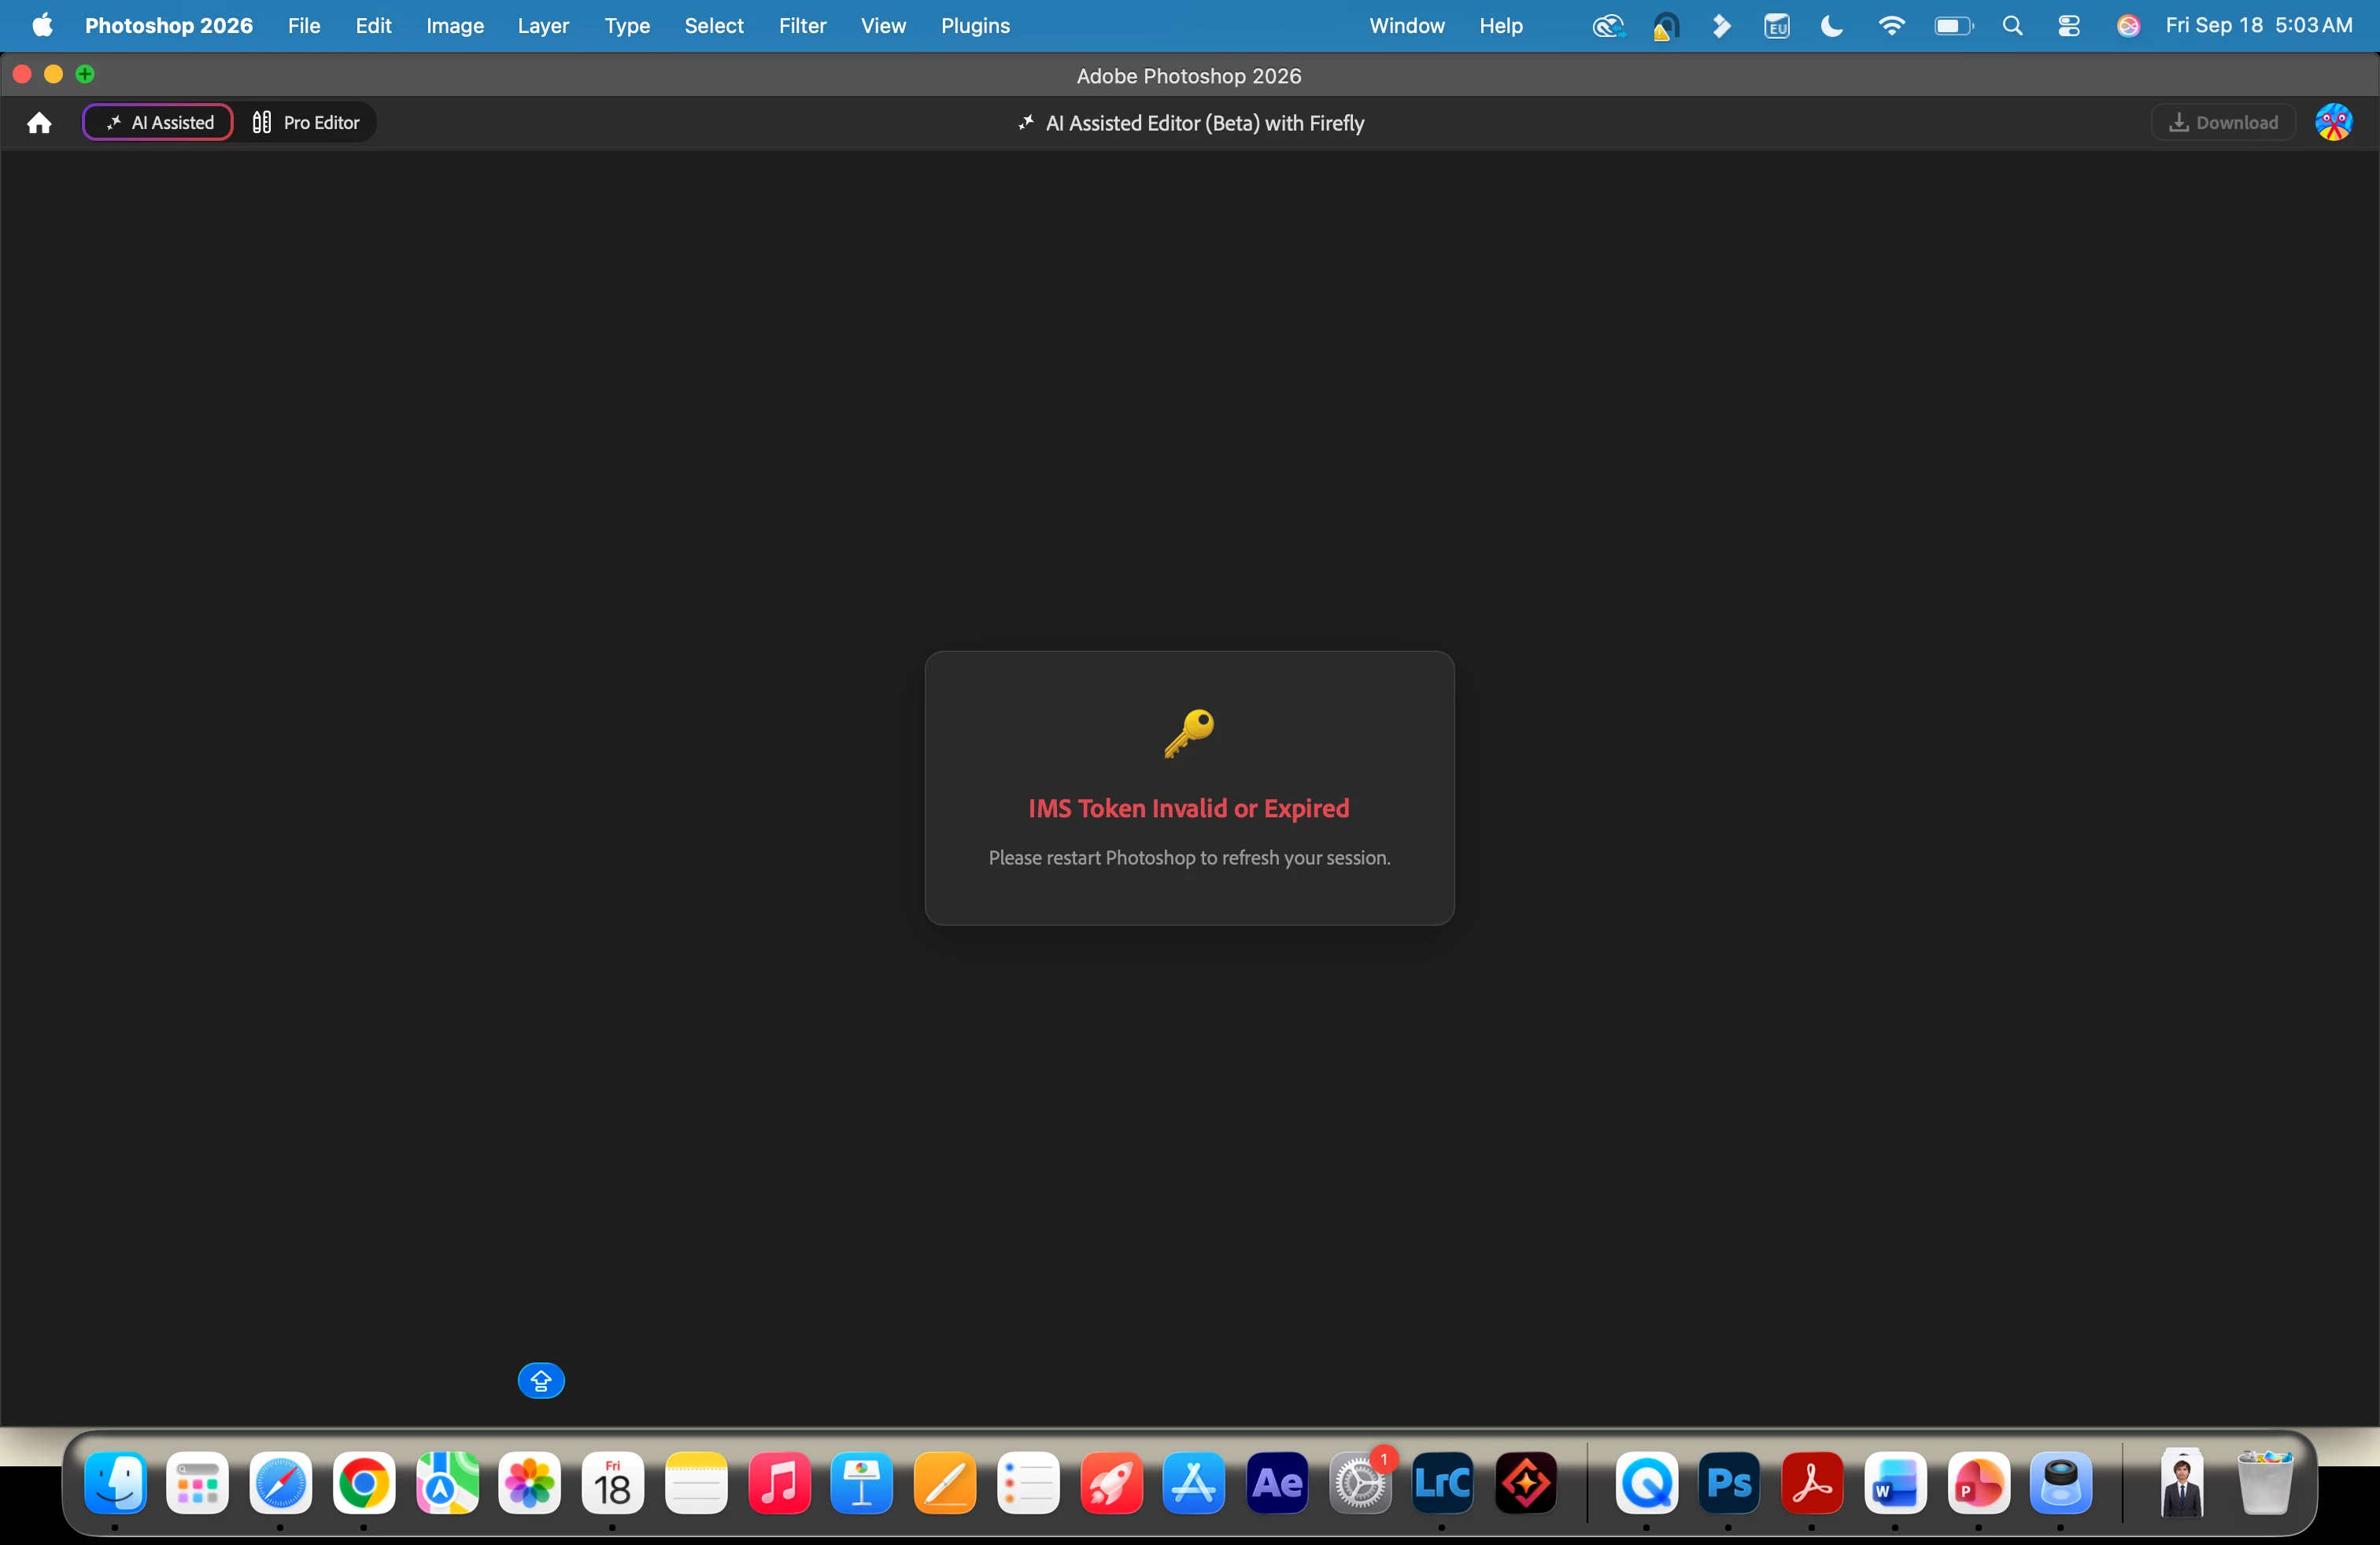This screenshot has width=2380, height=1545.
Task: Launch After Effects from the dock
Action: pyautogui.click(x=1277, y=1483)
